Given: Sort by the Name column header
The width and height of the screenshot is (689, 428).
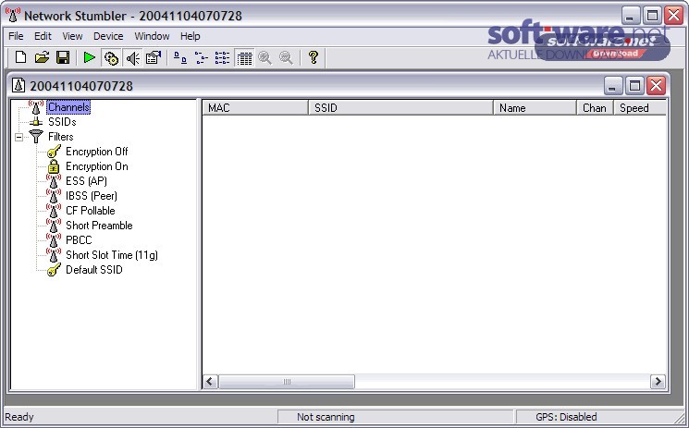Looking at the screenshot, I should (x=535, y=107).
